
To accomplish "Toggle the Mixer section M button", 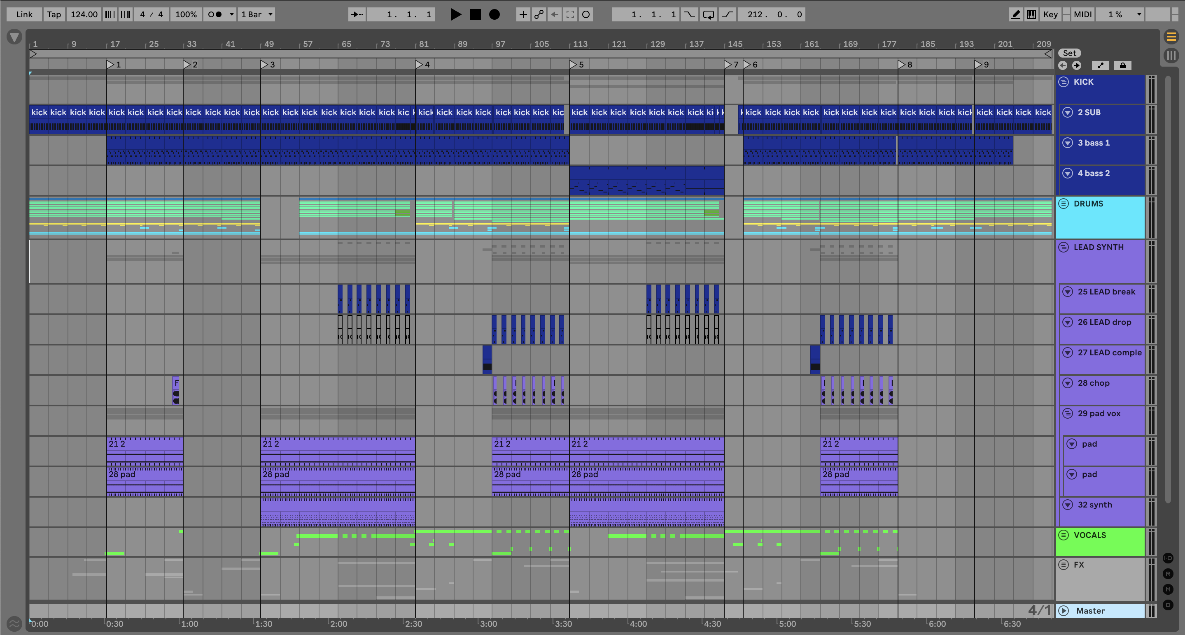I will click(x=1168, y=589).
